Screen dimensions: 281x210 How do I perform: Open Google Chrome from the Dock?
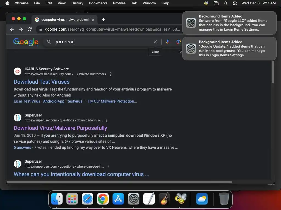pyautogui.click(x=103, y=199)
